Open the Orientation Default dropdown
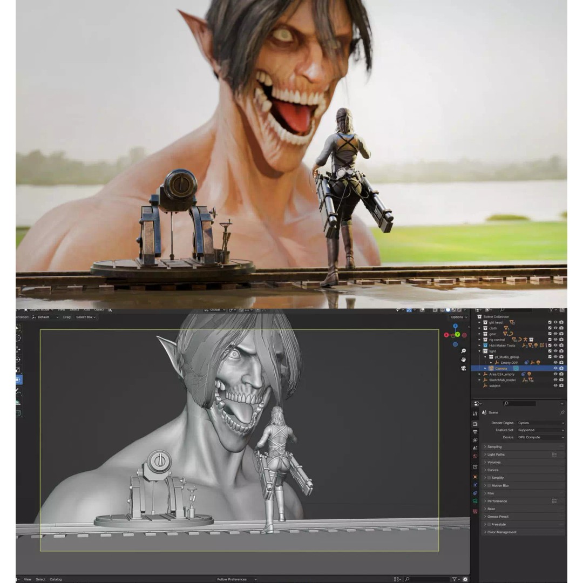The image size is (583, 583). [45, 317]
